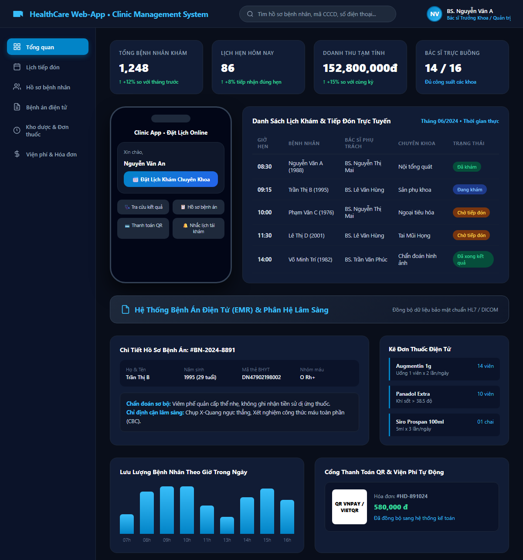This screenshot has height=560, width=523.
Task: Tap Tra cứu kết quả button
Action: click(143, 207)
